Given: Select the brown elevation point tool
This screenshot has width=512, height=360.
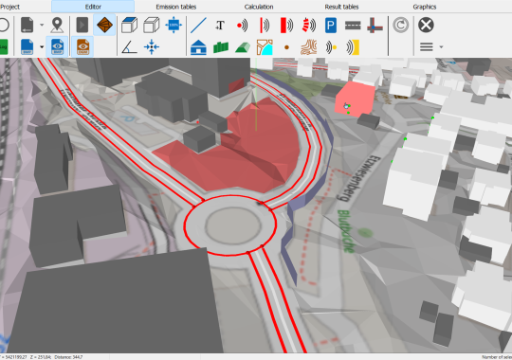Looking at the screenshot, I should point(286,47).
